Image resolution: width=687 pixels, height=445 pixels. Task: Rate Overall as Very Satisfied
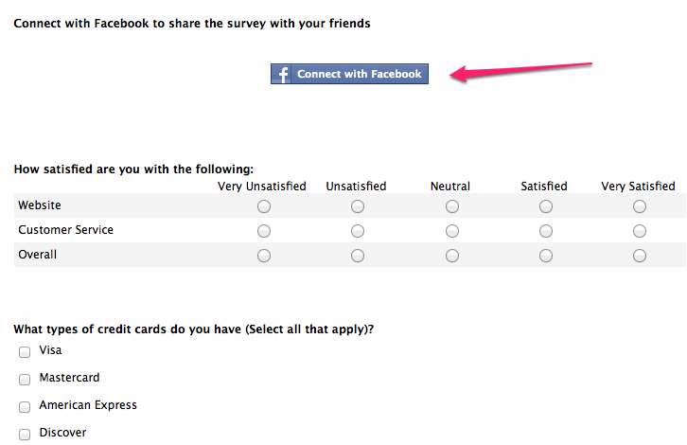tap(640, 256)
